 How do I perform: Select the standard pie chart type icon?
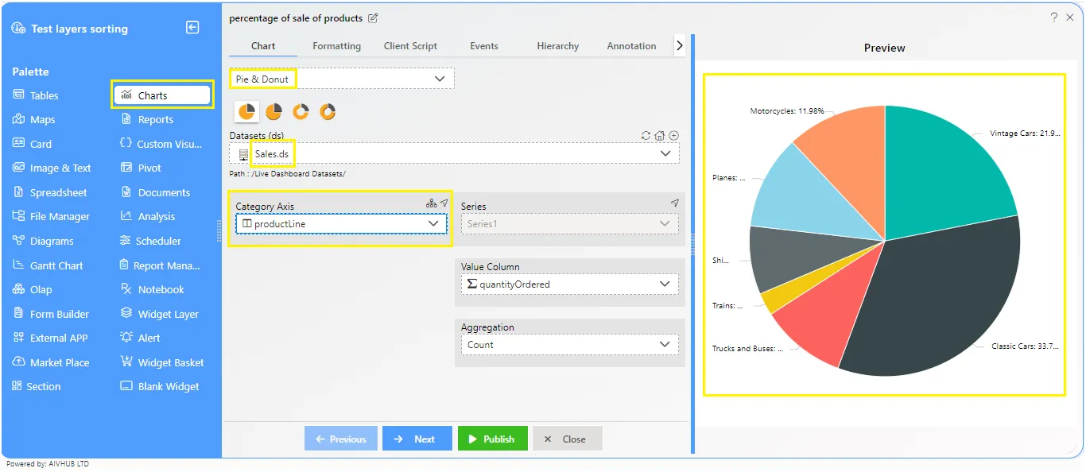pos(246,112)
